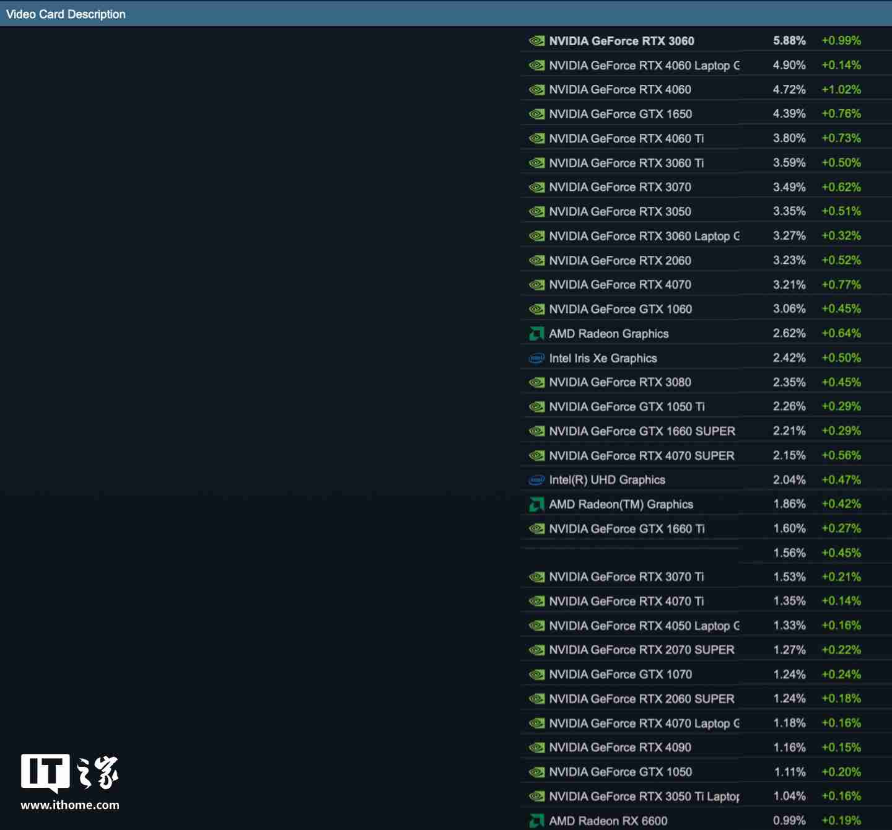Click the www.ithome.com link text
The height and width of the screenshot is (830, 892).
click(x=70, y=805)
